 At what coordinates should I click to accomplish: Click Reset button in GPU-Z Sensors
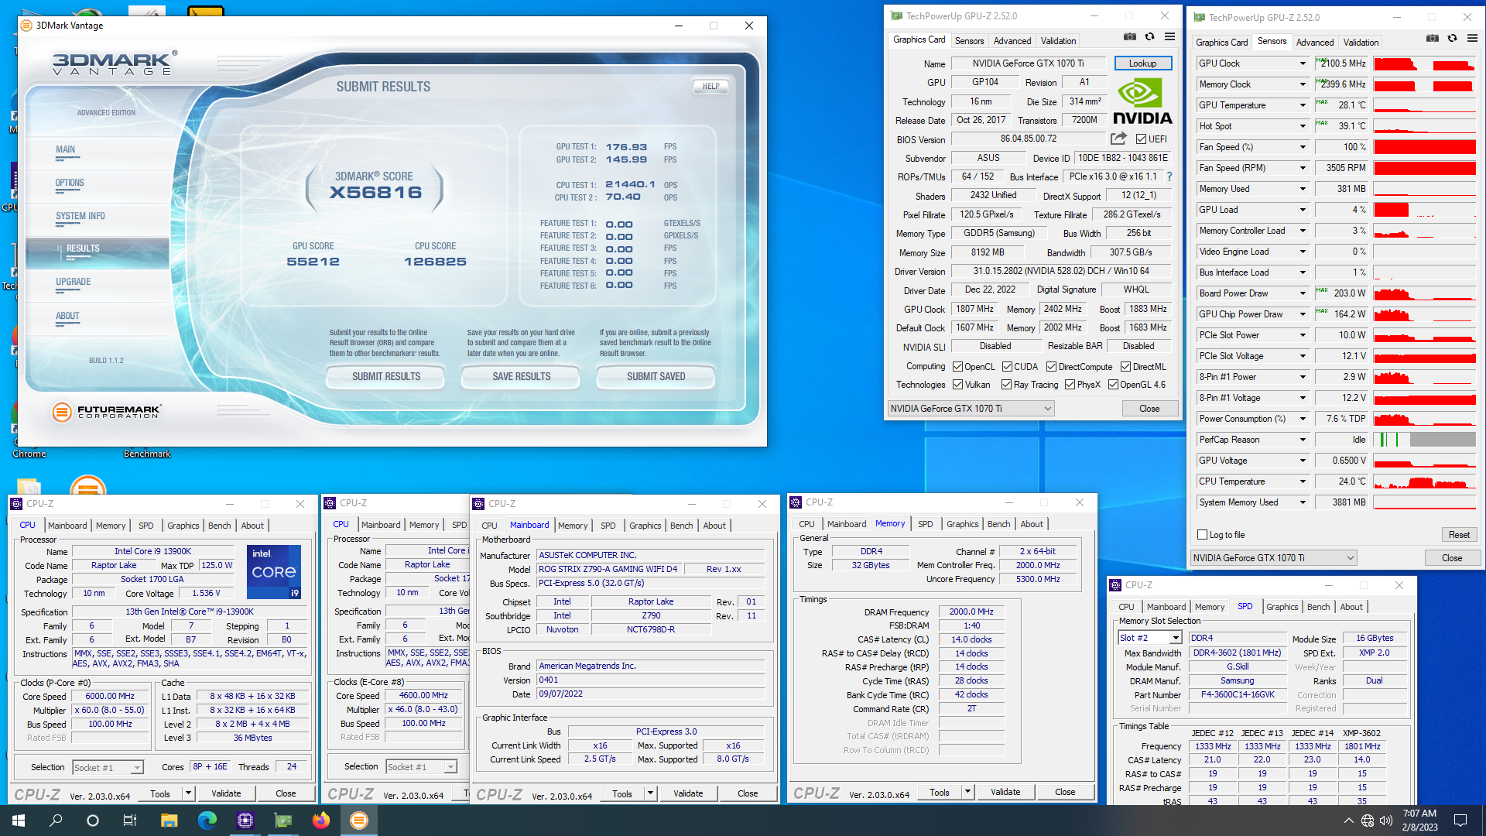pyautogui.click(x=1459, y=535)
